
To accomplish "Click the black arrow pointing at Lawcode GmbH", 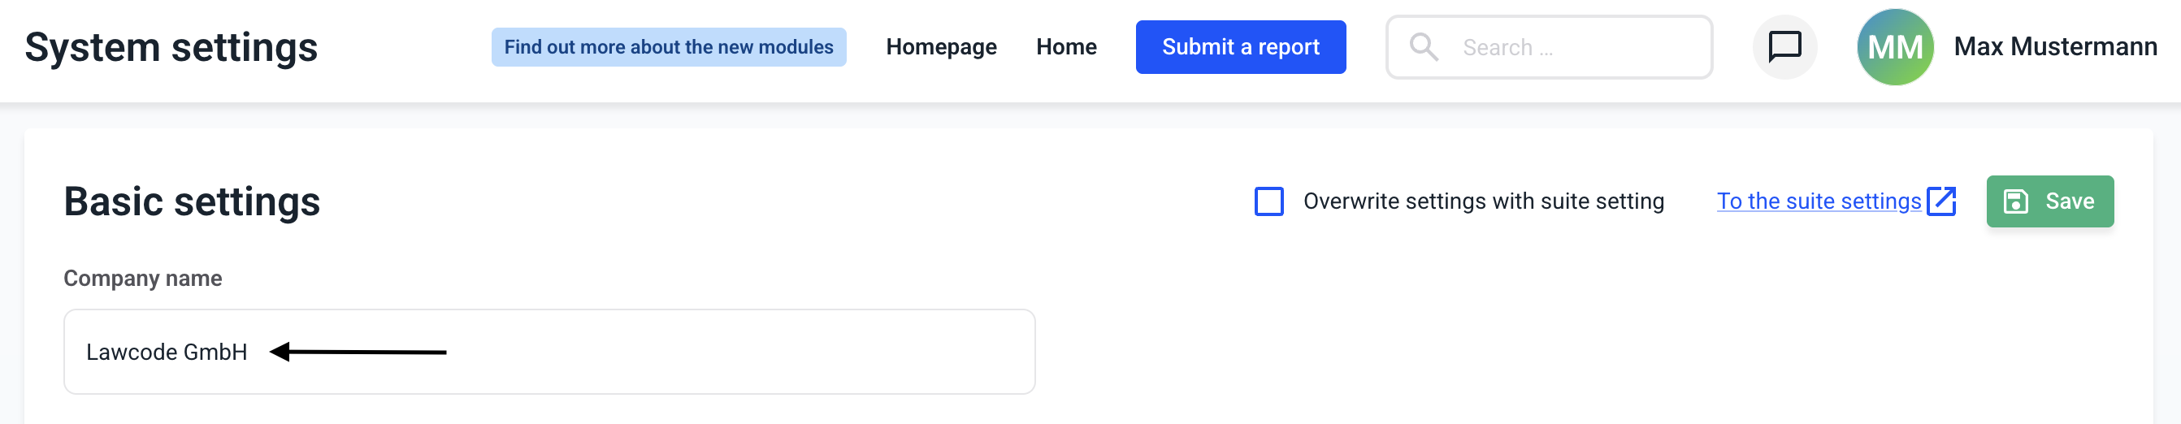I will tap(358, 352).
